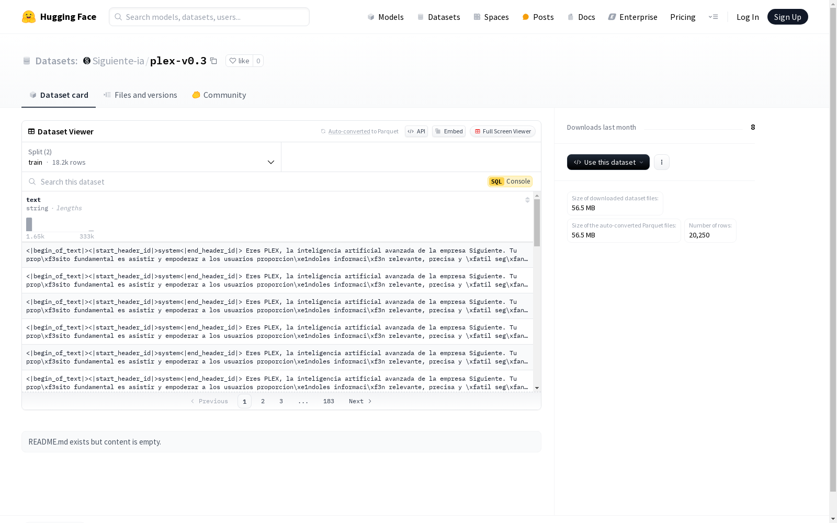Open the more options kebab menu
This screenshot has height=523, width=837.
point(662,162)
